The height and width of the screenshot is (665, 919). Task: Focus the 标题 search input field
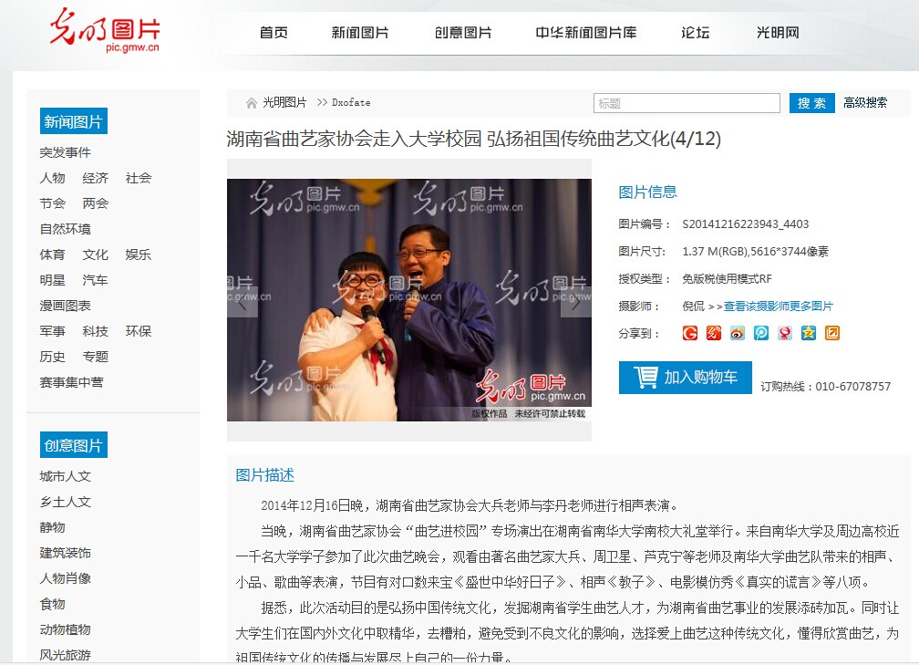[687, 103]
